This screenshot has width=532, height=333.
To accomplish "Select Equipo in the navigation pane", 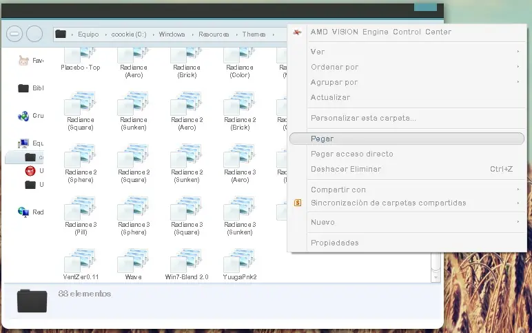I will (30, 143).
